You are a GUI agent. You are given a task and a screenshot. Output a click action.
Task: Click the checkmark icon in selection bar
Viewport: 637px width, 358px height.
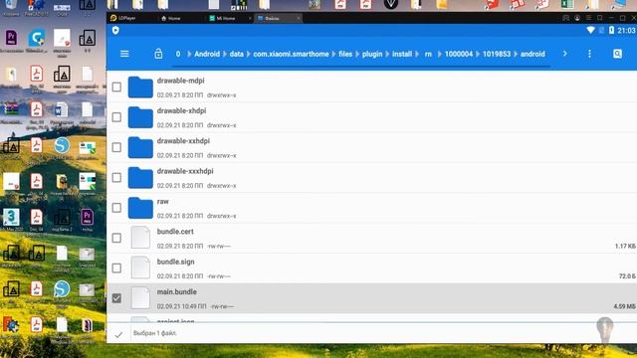pyautogui.click(x=118, y=335)
